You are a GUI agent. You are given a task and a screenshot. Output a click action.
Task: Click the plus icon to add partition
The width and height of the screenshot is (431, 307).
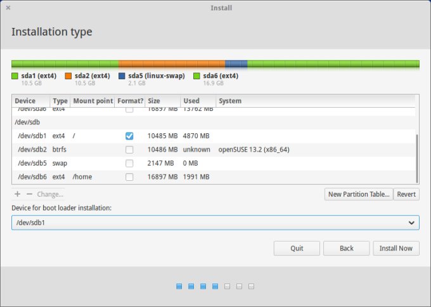pyautogui.click(x=17, y=194)
